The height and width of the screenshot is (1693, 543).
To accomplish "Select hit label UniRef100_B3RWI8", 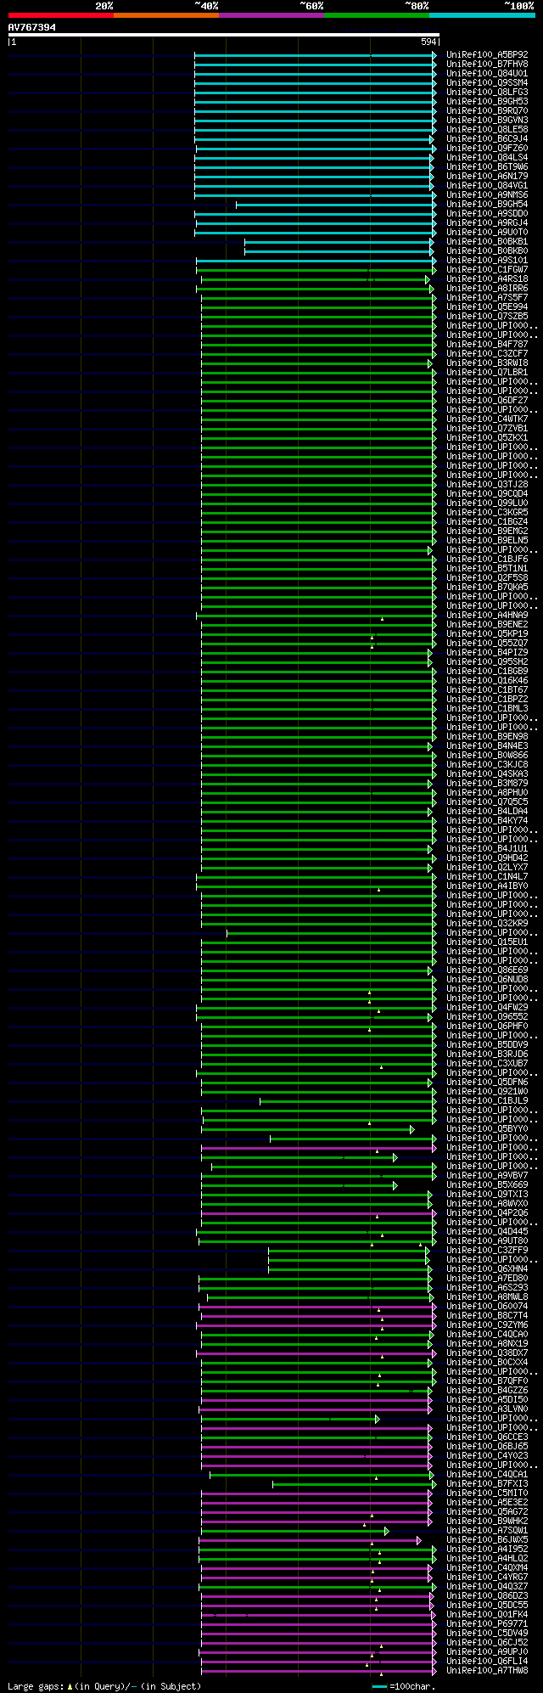I will click(487, 363).
